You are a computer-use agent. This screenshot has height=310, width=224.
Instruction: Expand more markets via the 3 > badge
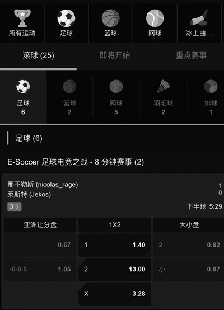point(15,206)
